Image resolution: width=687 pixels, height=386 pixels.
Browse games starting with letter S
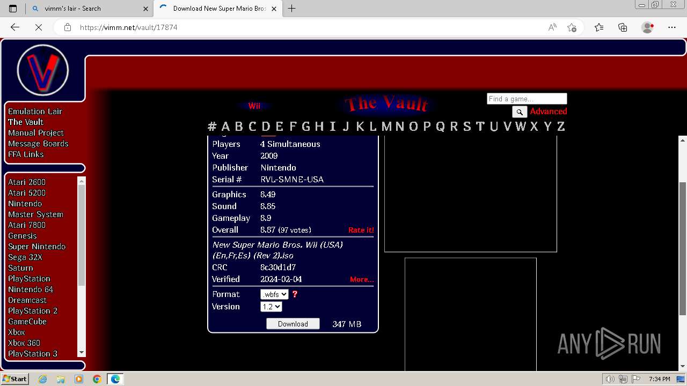coord(467,127)
